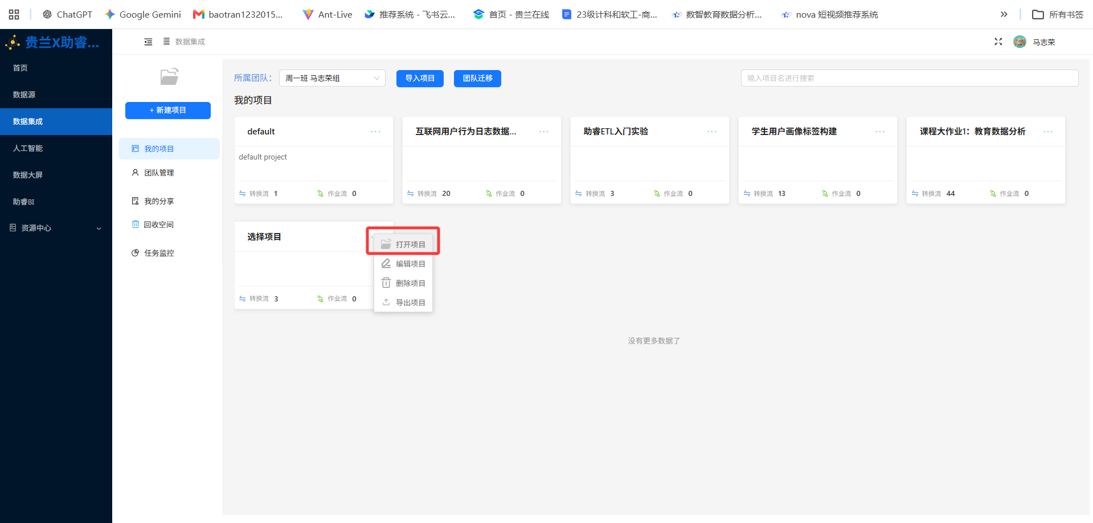The width and height of the screenshot is (1093, 523).
Task: Open the 助睿ETL入门实验 project card
Action: [650, 160]
